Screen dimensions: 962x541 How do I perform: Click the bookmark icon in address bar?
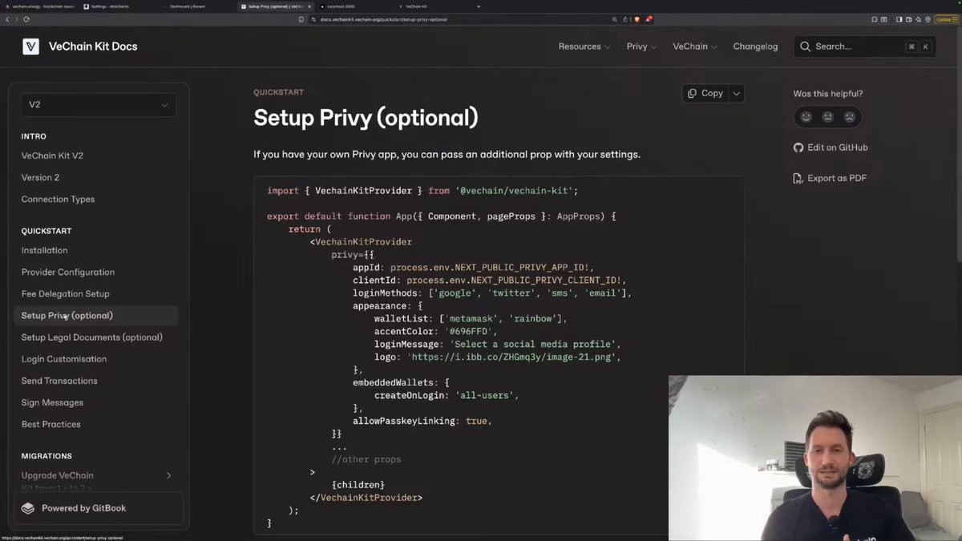[x=301, y=19]
